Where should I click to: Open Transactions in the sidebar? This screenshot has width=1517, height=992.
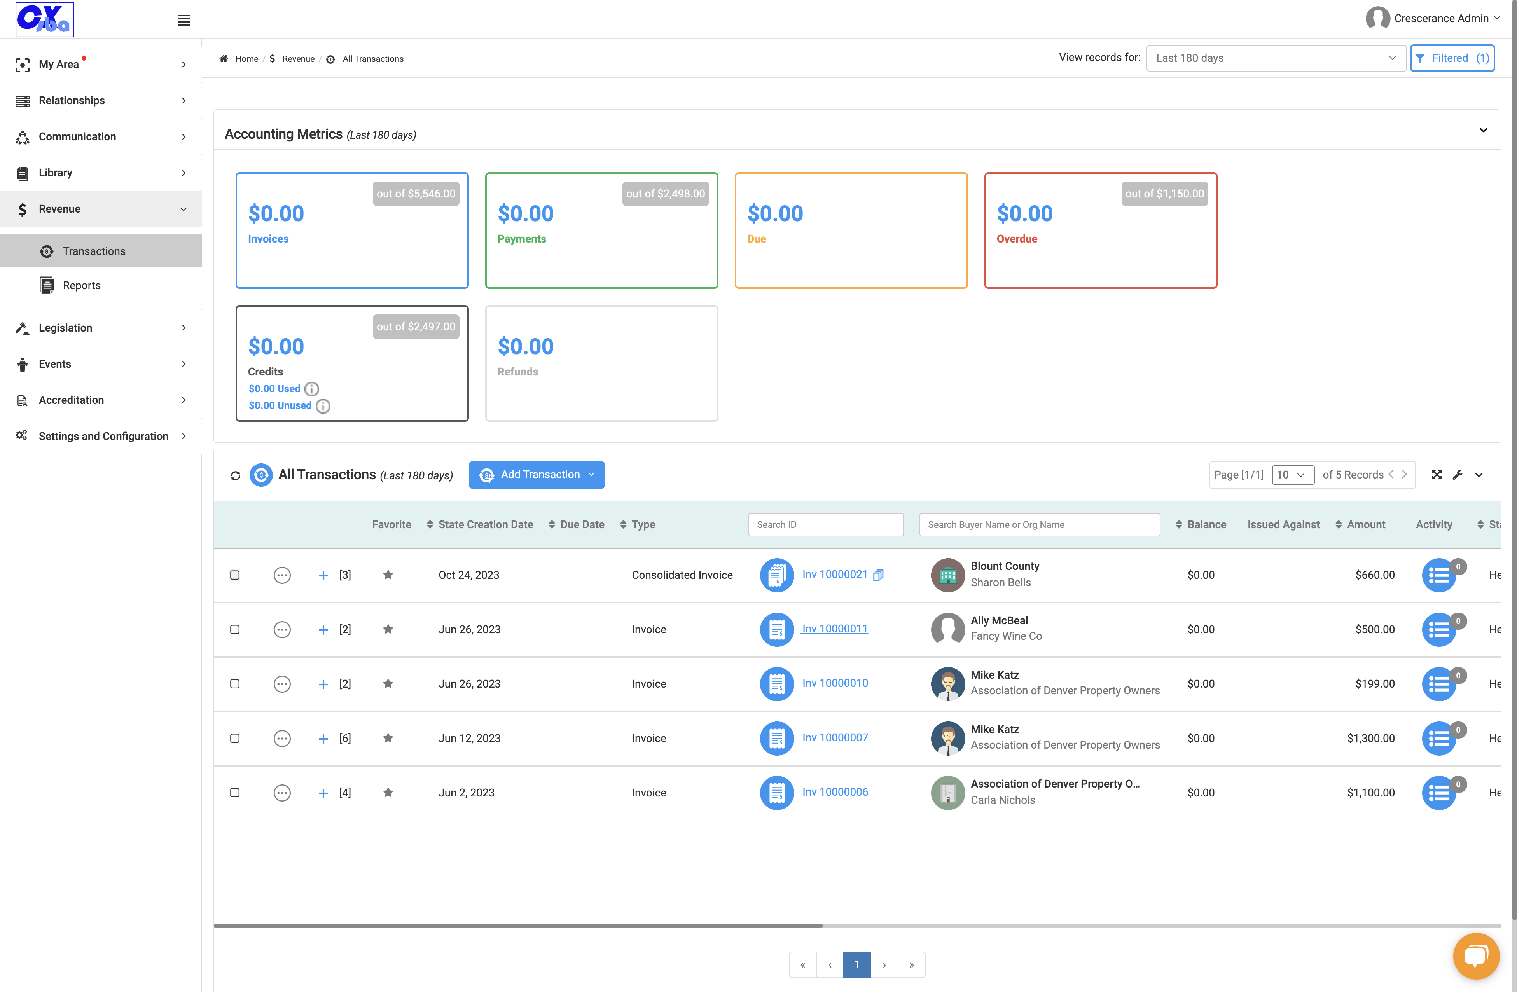pyautogui.click(x=101, y=251)
